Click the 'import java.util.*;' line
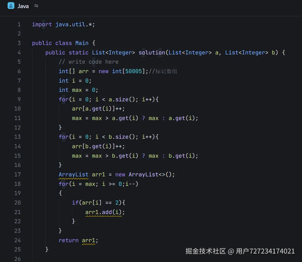The width and height of the screenshot is (302, 262). click(63, 24)
